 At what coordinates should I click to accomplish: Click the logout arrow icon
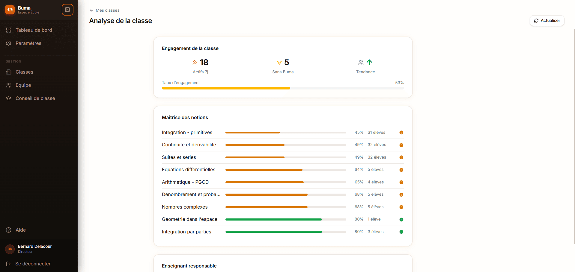pyautogui.click(x=8, y=264)
